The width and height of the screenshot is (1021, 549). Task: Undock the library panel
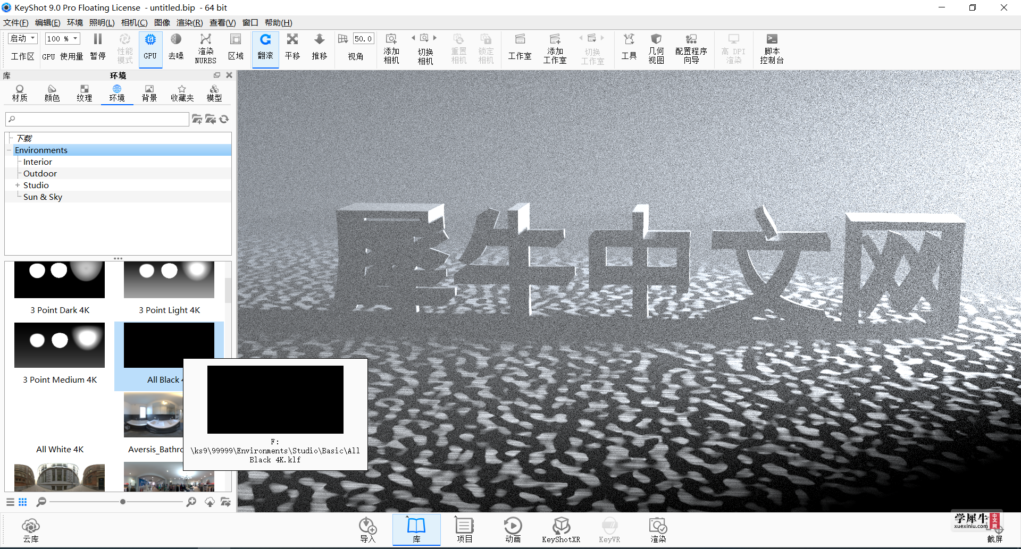(217, 75)
